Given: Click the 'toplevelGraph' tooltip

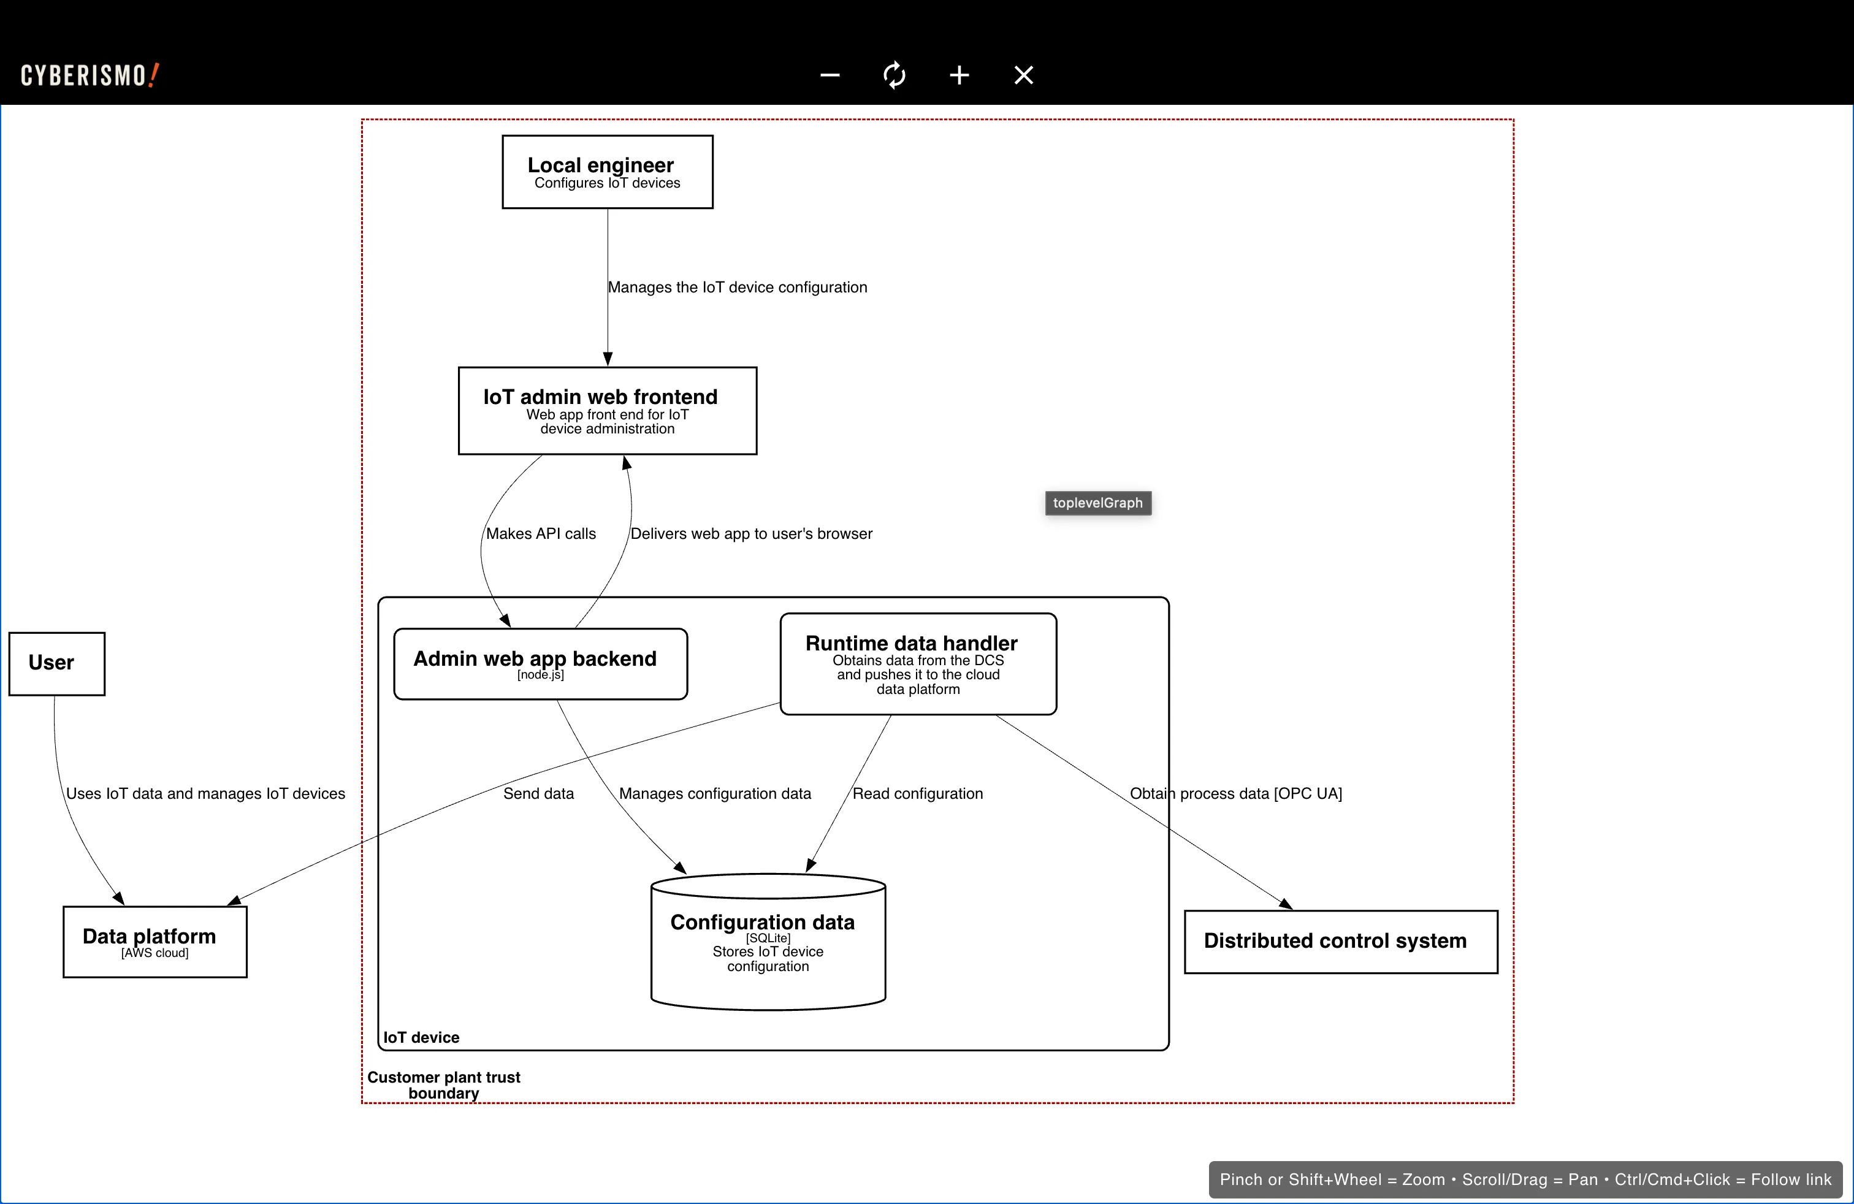Looking at the screenshot, I should (x=1097, y=503).
